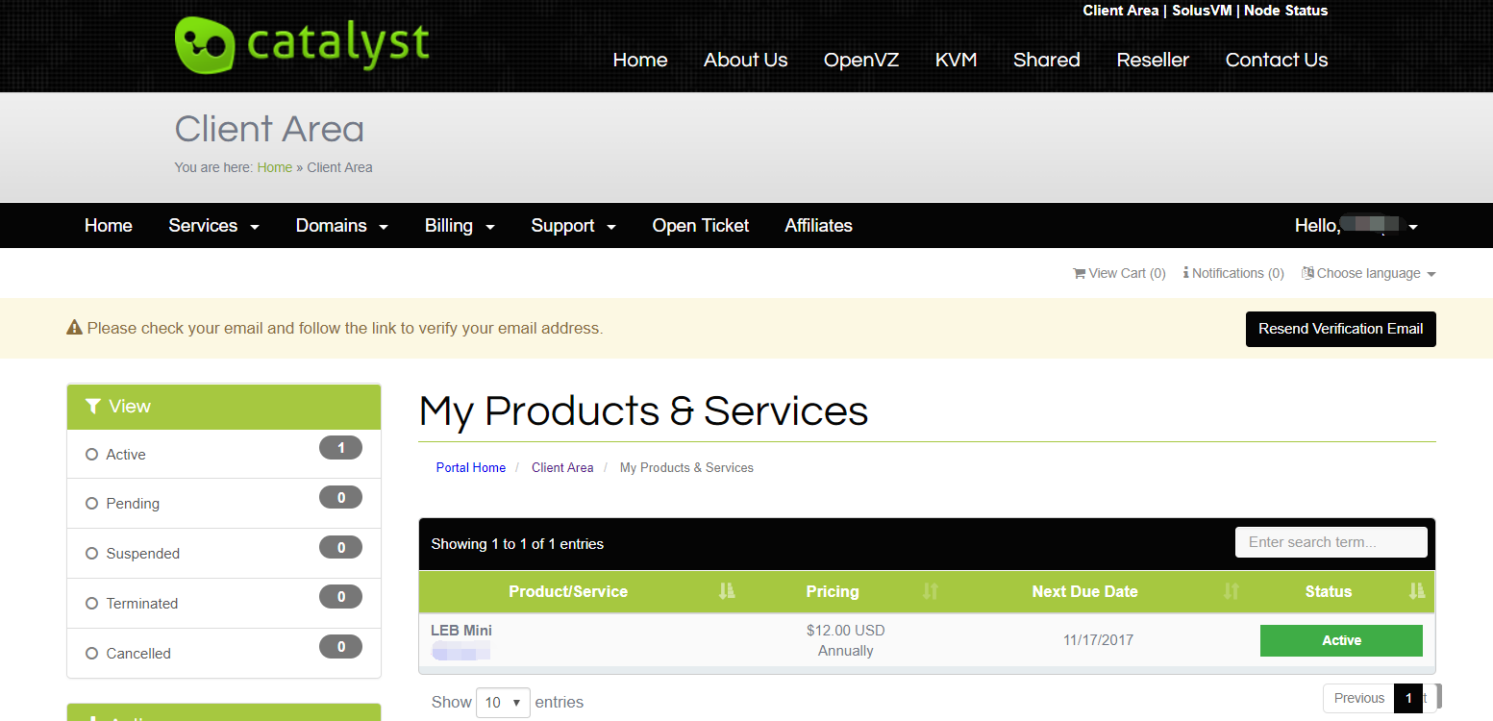Open Home in the black client navbar
Image resolution: width=1493 pixels, height=721 pixels.
(109, 226)
